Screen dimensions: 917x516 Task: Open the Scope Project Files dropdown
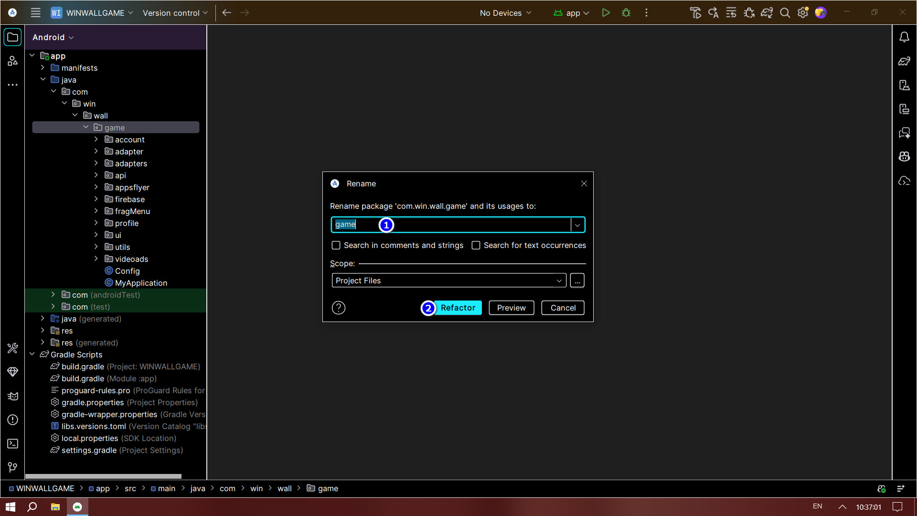click(448, 281)
